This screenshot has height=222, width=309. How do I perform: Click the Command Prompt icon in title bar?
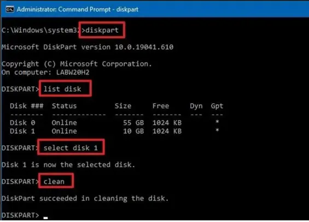(10, 9)
